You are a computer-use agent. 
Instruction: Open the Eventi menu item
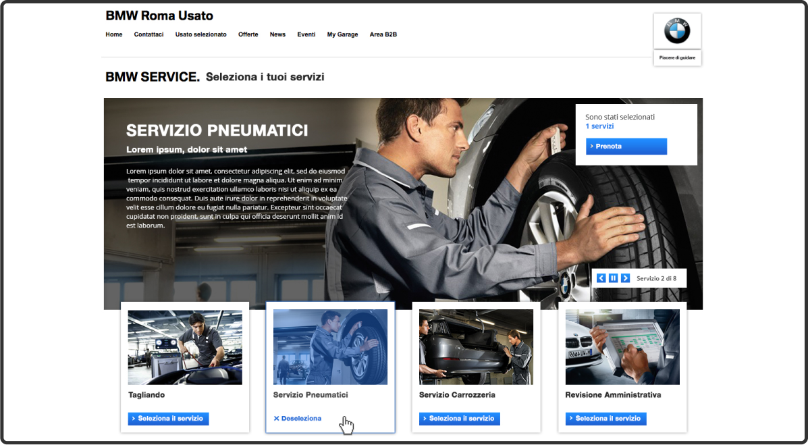click(306, 34)
